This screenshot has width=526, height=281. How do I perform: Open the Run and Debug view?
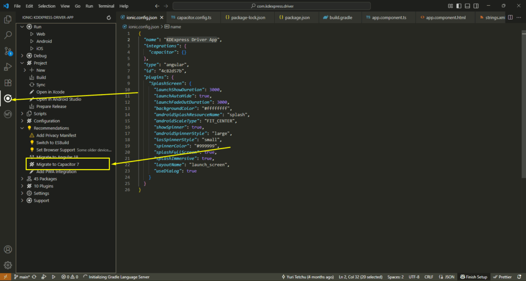click(8, 67)
